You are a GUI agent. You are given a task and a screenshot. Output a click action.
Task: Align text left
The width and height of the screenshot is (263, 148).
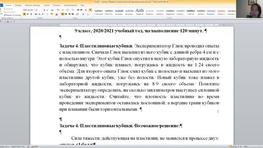(62, 14)
